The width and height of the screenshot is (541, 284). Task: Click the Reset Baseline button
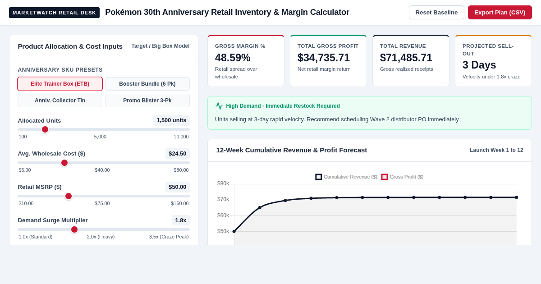pos(436,12)
